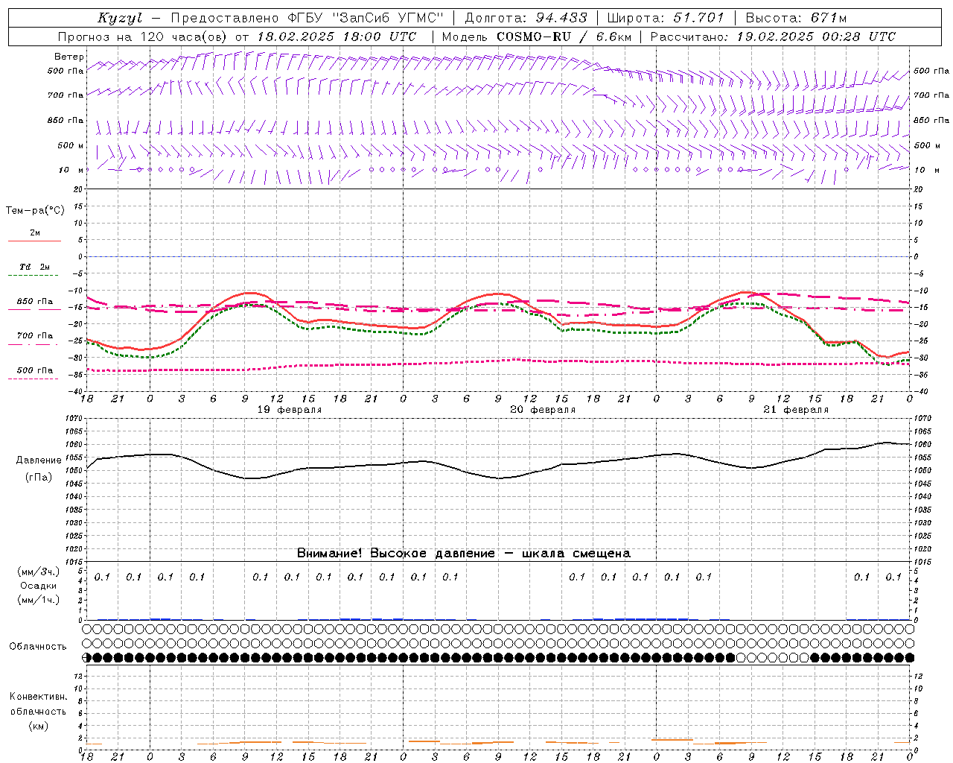Click the "(мм/1ч.)" precipitation unit label

click(x=39, y=600)
